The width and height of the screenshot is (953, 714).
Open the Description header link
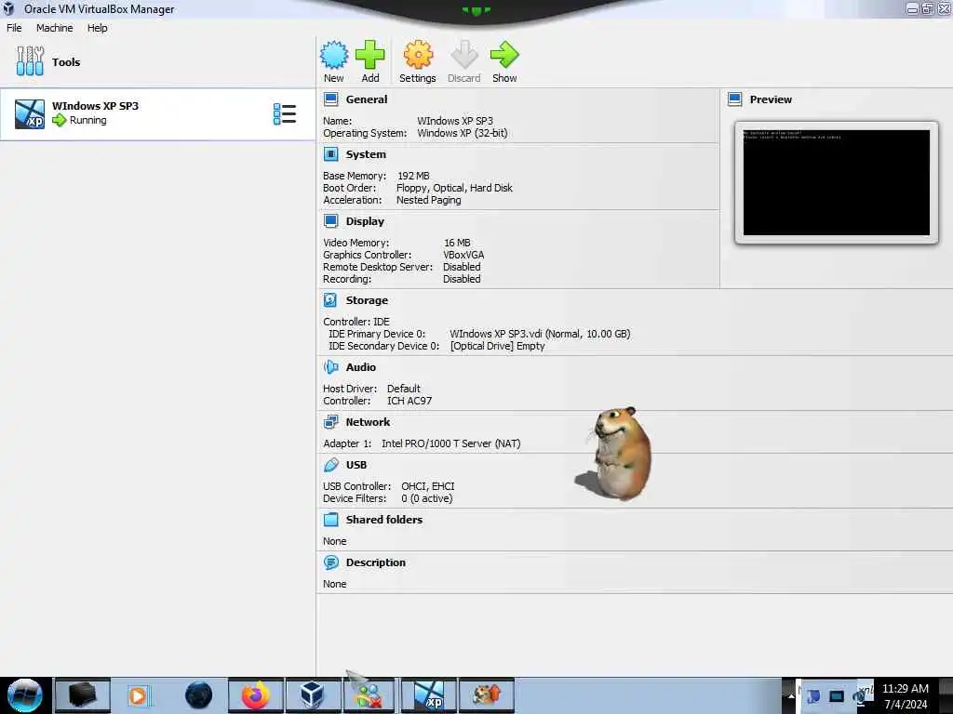376,562
